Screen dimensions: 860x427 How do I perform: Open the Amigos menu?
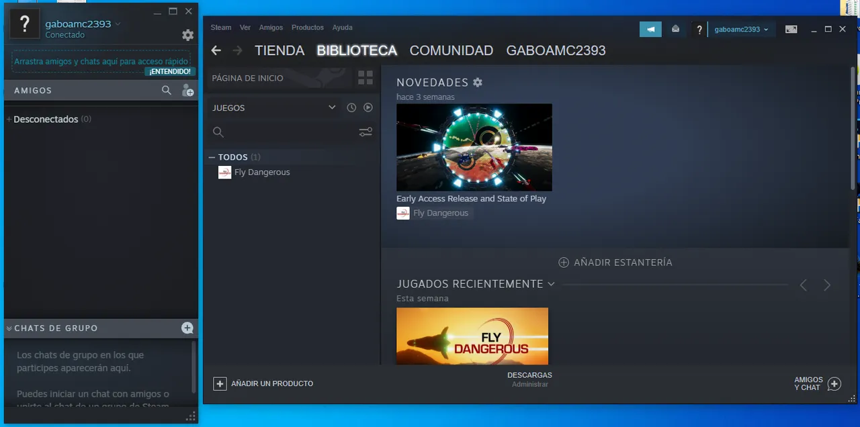tap(271, 28)
